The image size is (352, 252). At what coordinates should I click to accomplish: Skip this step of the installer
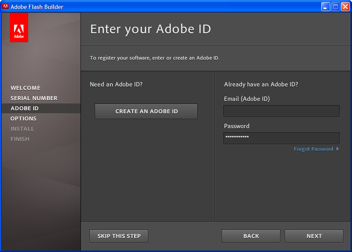(x=119, y=236)
